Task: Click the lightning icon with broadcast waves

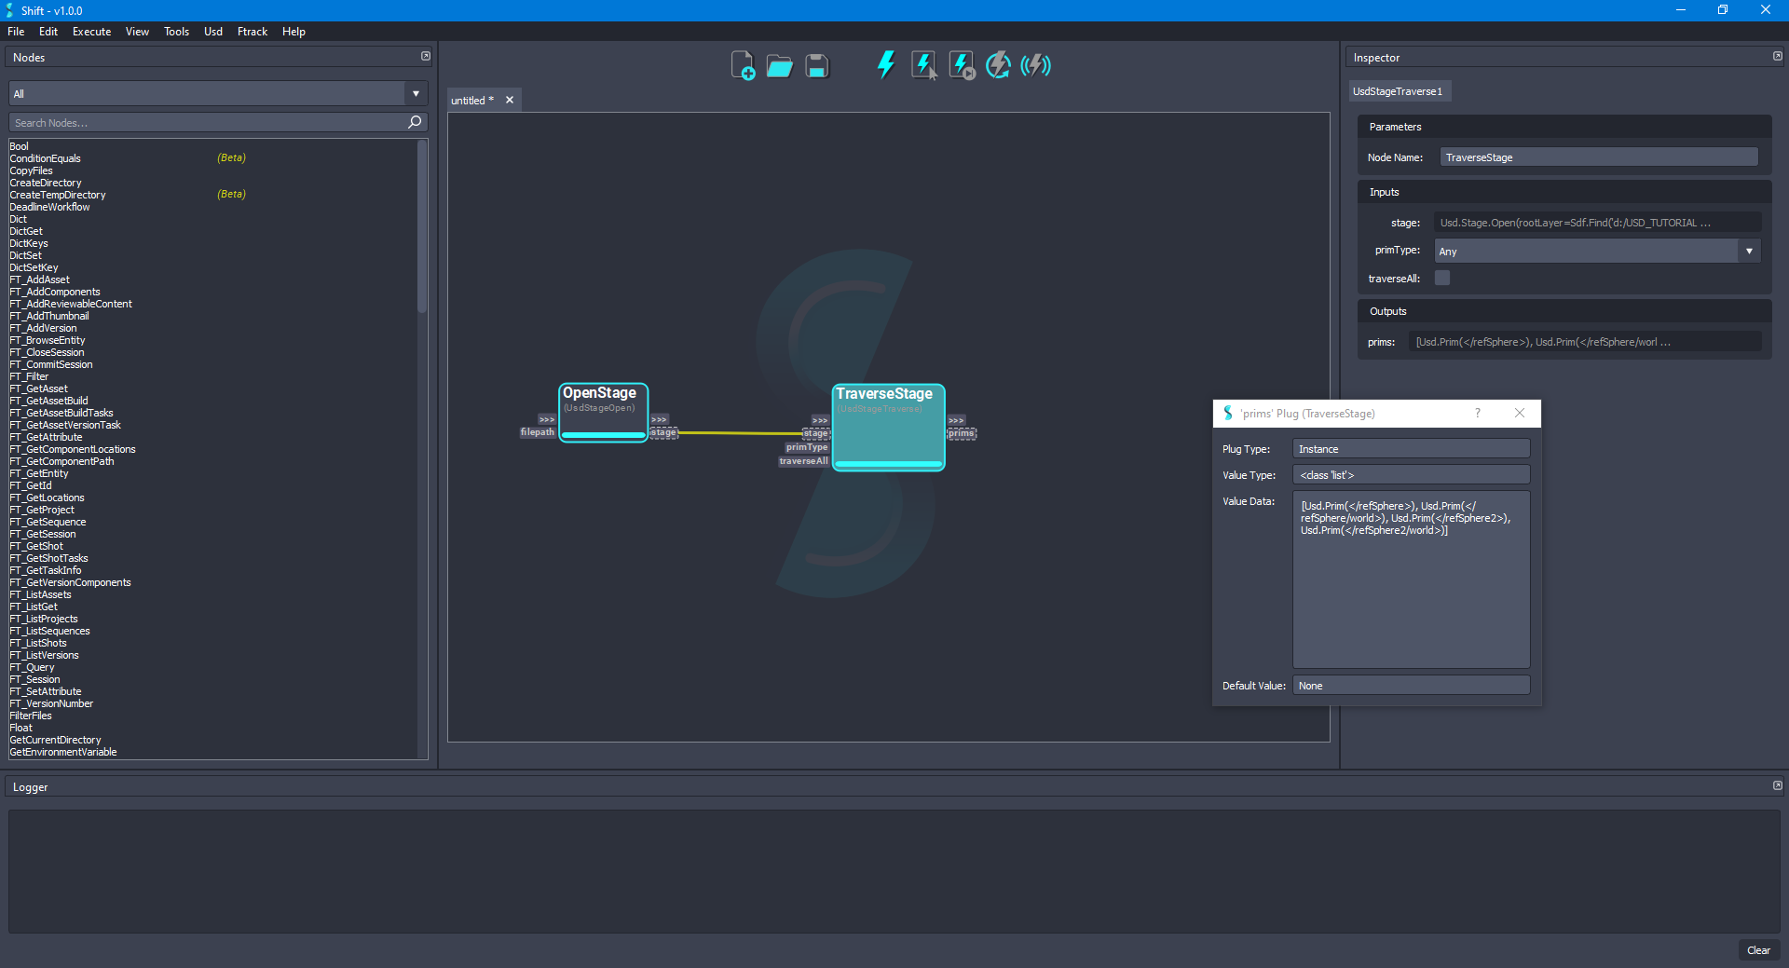Action: pyautogui.click(x=1035, y=65)
